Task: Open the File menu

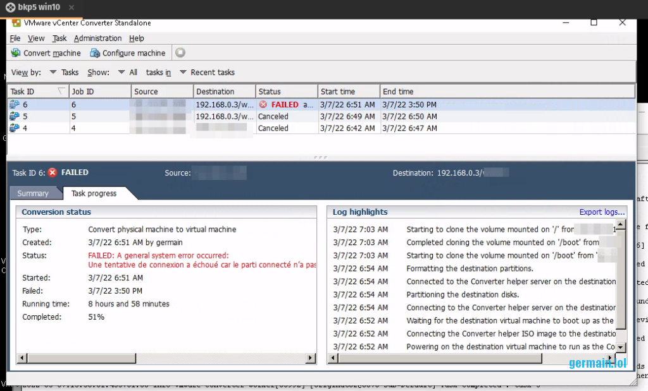Action: coord(15,39)
